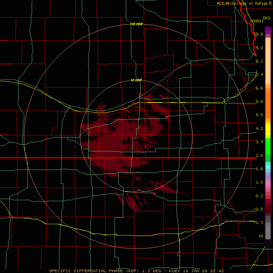Click the 0.2 value on the color scale
Image resolution: width=273 pixels, height=273 pixels.
[259, 196]
